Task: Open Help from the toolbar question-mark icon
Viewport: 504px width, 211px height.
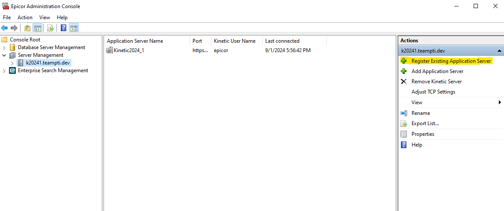Action: tap(64, 28)
